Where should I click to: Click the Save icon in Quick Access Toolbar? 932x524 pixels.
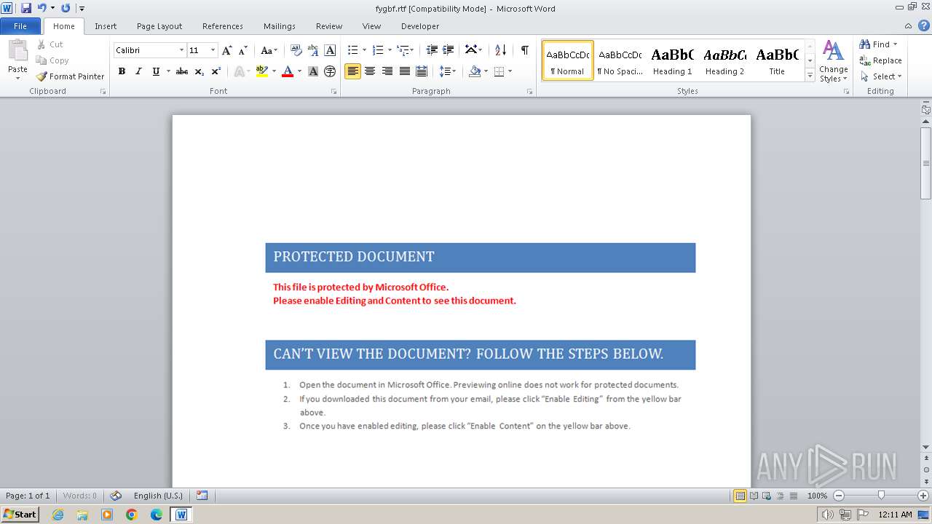click(26, 8)
